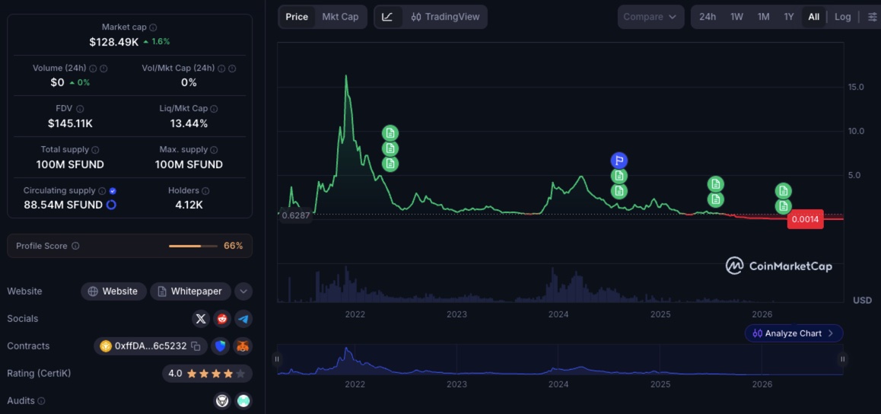
Task: Open the first audit provider icon
Action: pos(222,400)
